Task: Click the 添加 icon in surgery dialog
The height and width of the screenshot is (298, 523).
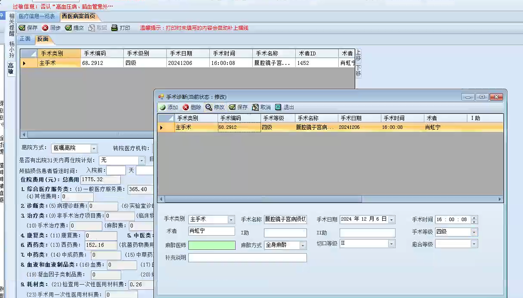Action: pos(162,107)
